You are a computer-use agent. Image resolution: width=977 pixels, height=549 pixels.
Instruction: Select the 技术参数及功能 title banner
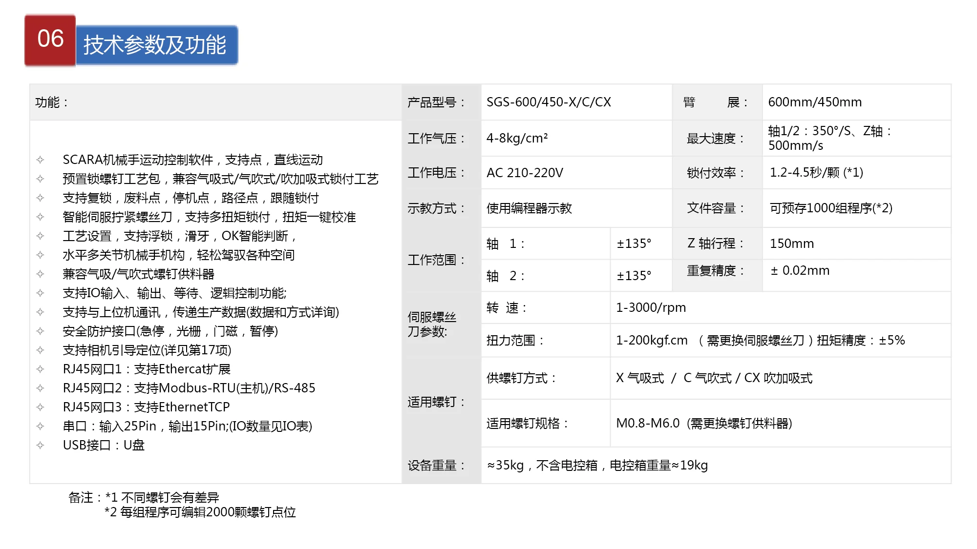click(157, 45)
